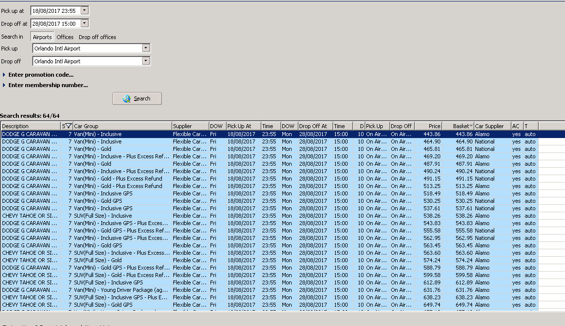The image size is (565, 326).
Task: Select the row priced 562.95
Action: pos(269,238)
